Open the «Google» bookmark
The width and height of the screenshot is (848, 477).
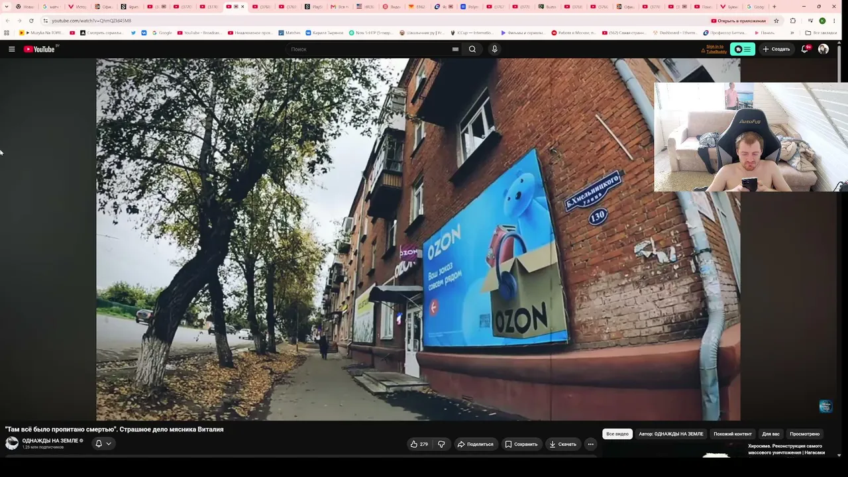[162, 32]
